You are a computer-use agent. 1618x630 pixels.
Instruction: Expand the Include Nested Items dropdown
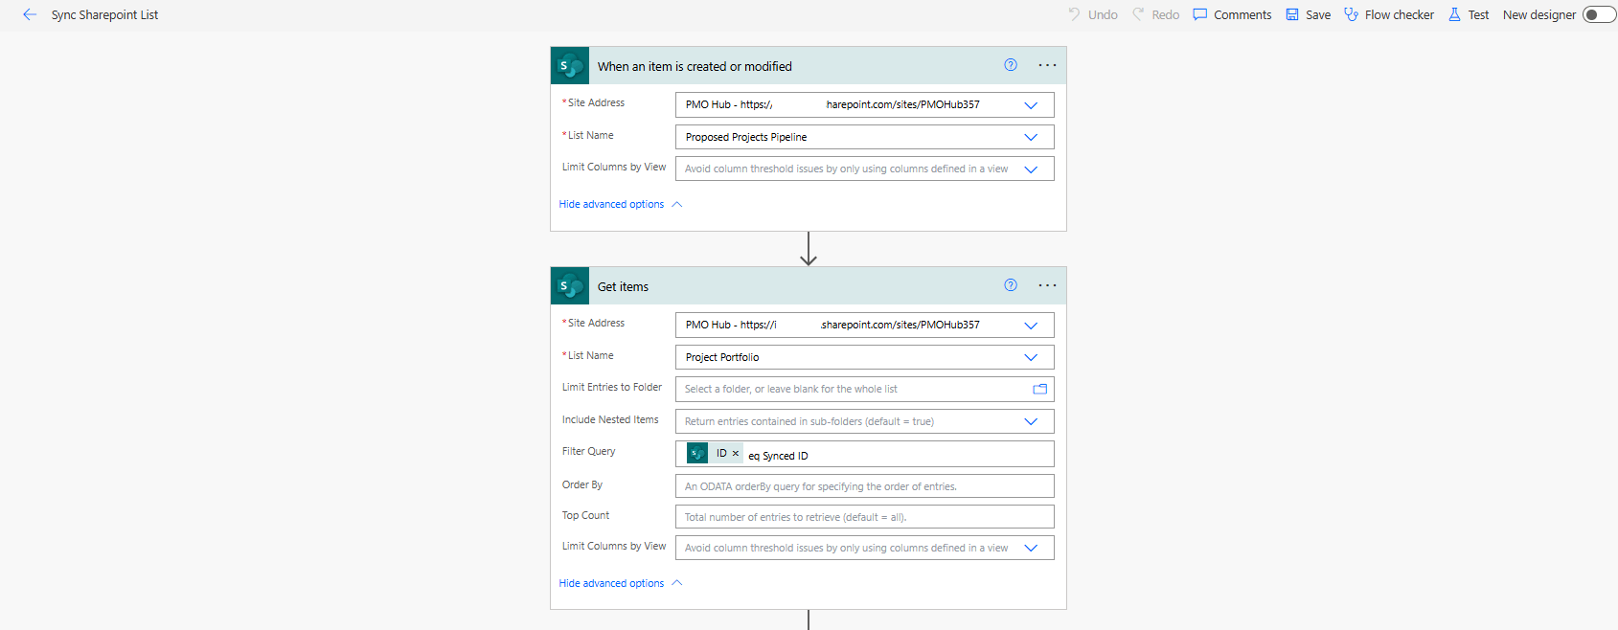pyautogui.click(x=1031, y=422)
